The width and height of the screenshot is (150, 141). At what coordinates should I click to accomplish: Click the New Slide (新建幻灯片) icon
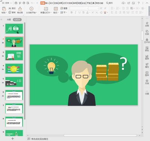click(x=46, y=9)
